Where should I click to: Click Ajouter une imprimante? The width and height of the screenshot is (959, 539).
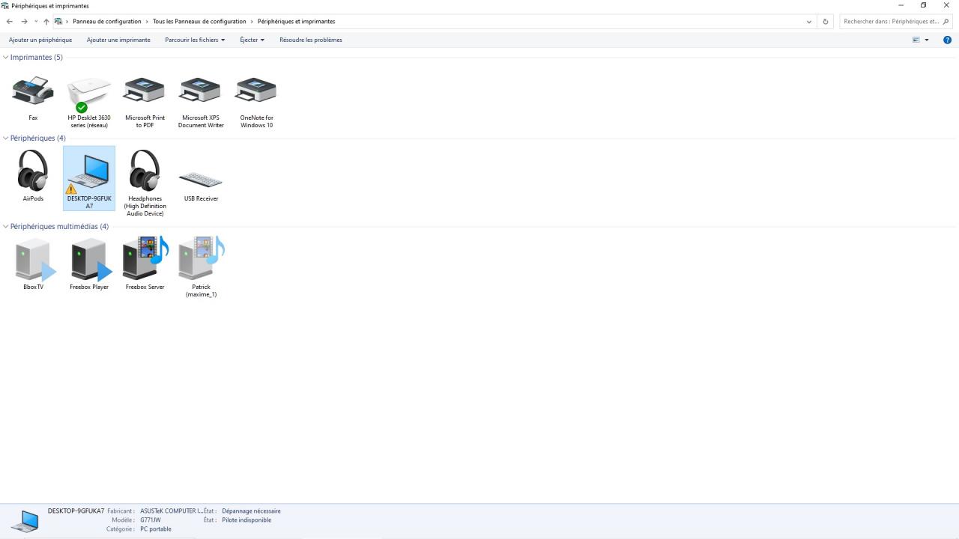click(x=118, y=40)
